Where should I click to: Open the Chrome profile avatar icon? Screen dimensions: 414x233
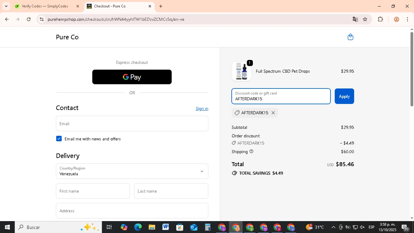[x=397, y=19]
